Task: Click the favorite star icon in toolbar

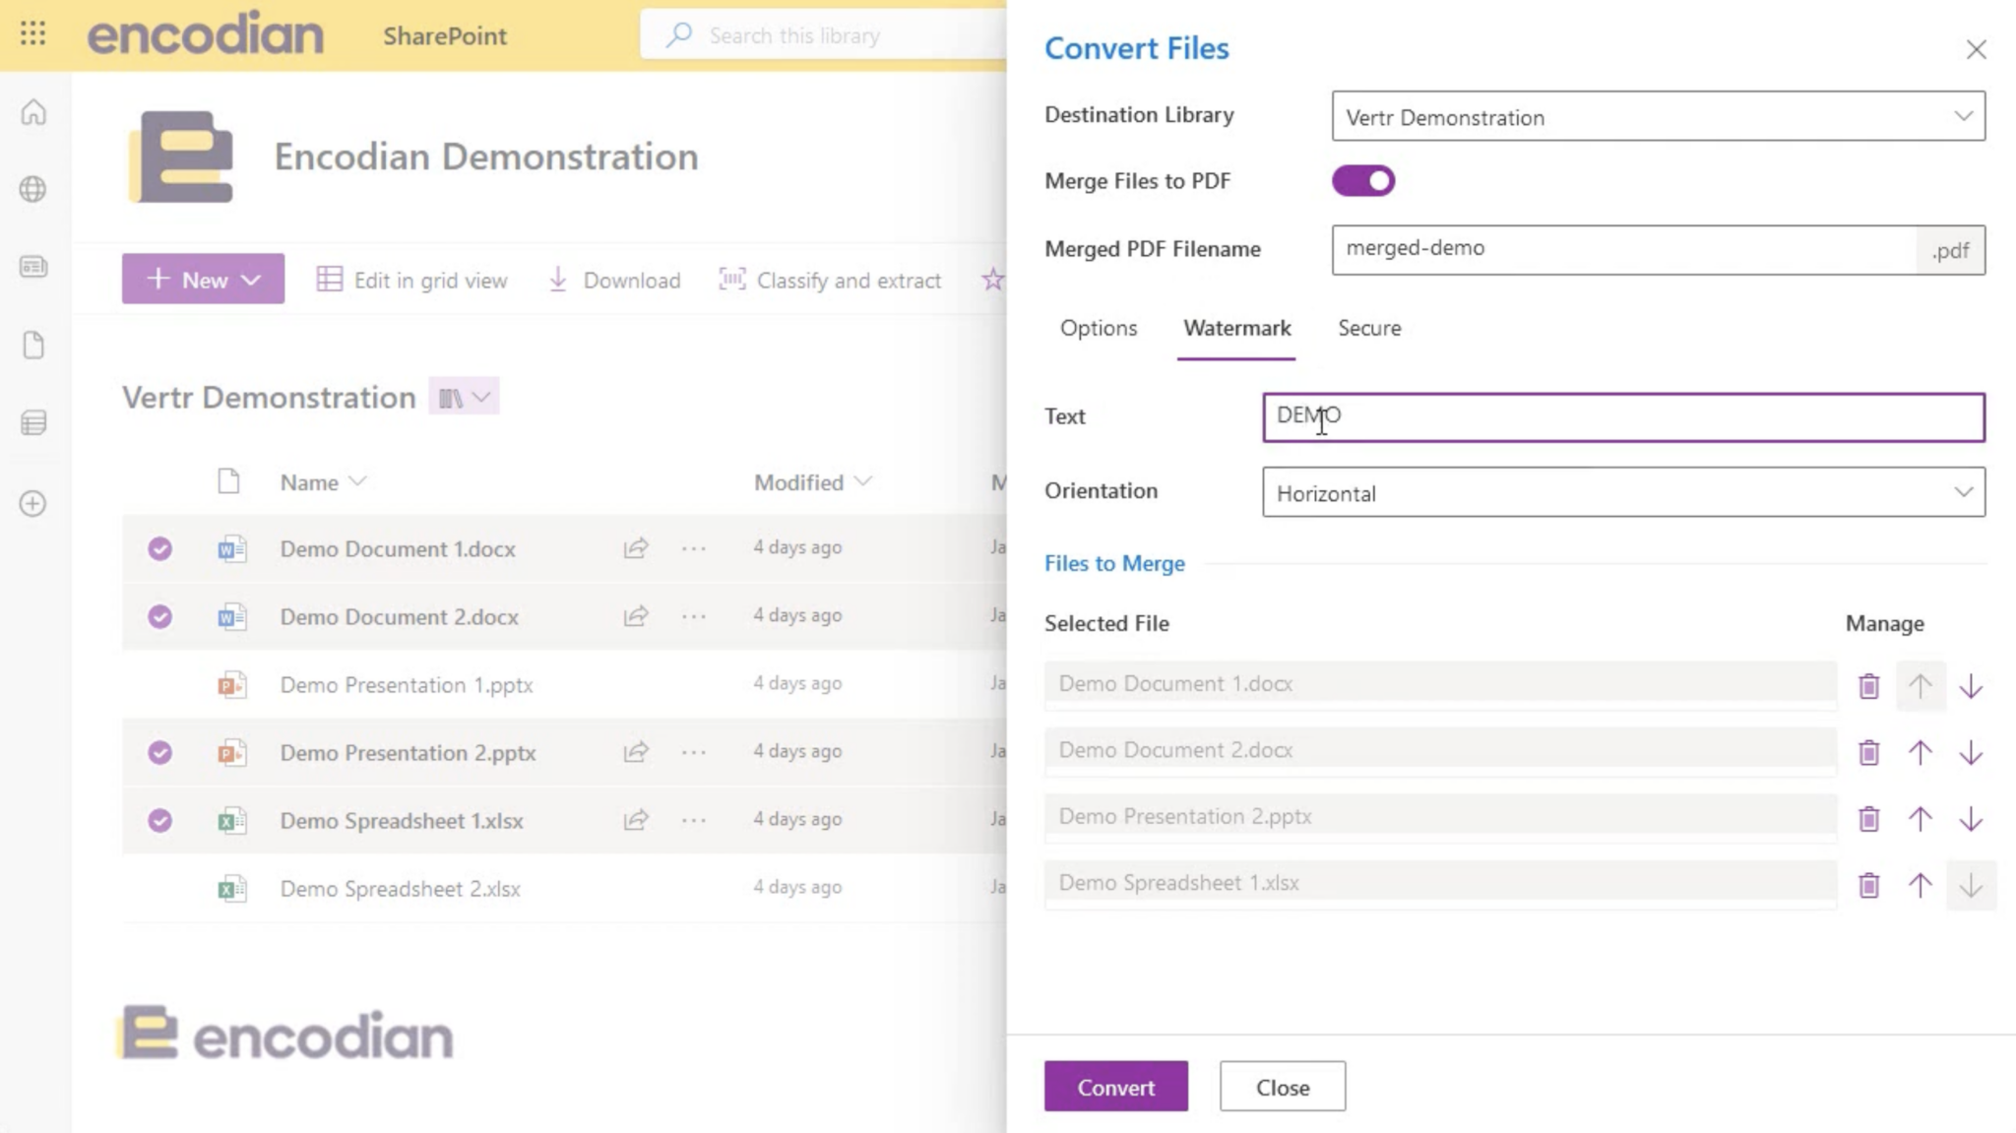Action: tap(992, 280)
